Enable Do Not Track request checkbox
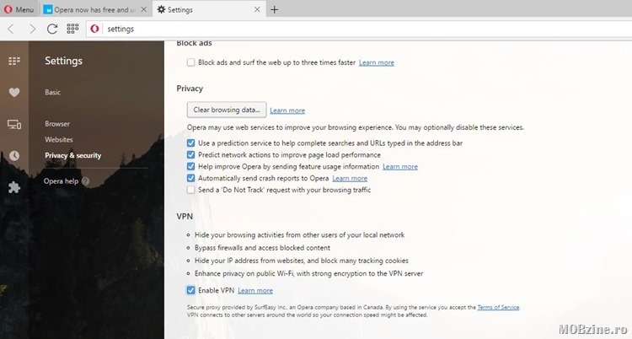Viewport: 632px width, 339px height. (x=190, y=190)
